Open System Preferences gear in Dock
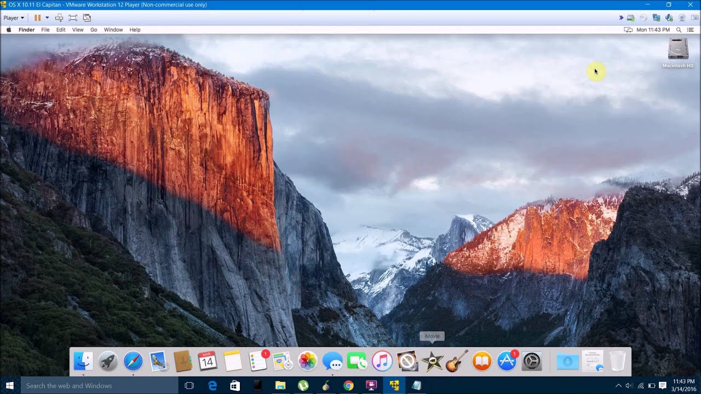This screenshot has width=701, height=394. 532,361
